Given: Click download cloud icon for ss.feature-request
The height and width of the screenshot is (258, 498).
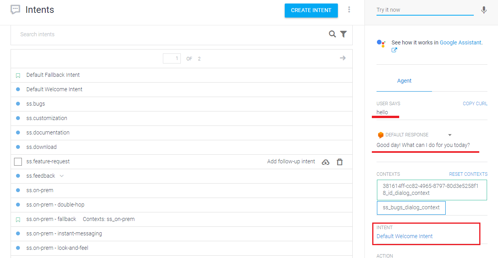Looking at the screenshot, I should 325,162.
